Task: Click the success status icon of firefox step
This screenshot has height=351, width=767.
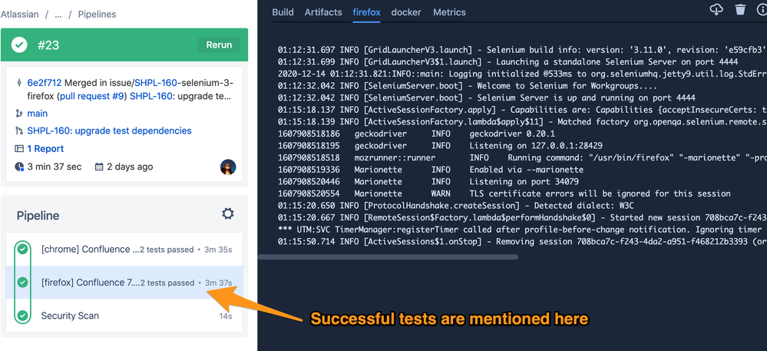Action: [x=22, y=283]
